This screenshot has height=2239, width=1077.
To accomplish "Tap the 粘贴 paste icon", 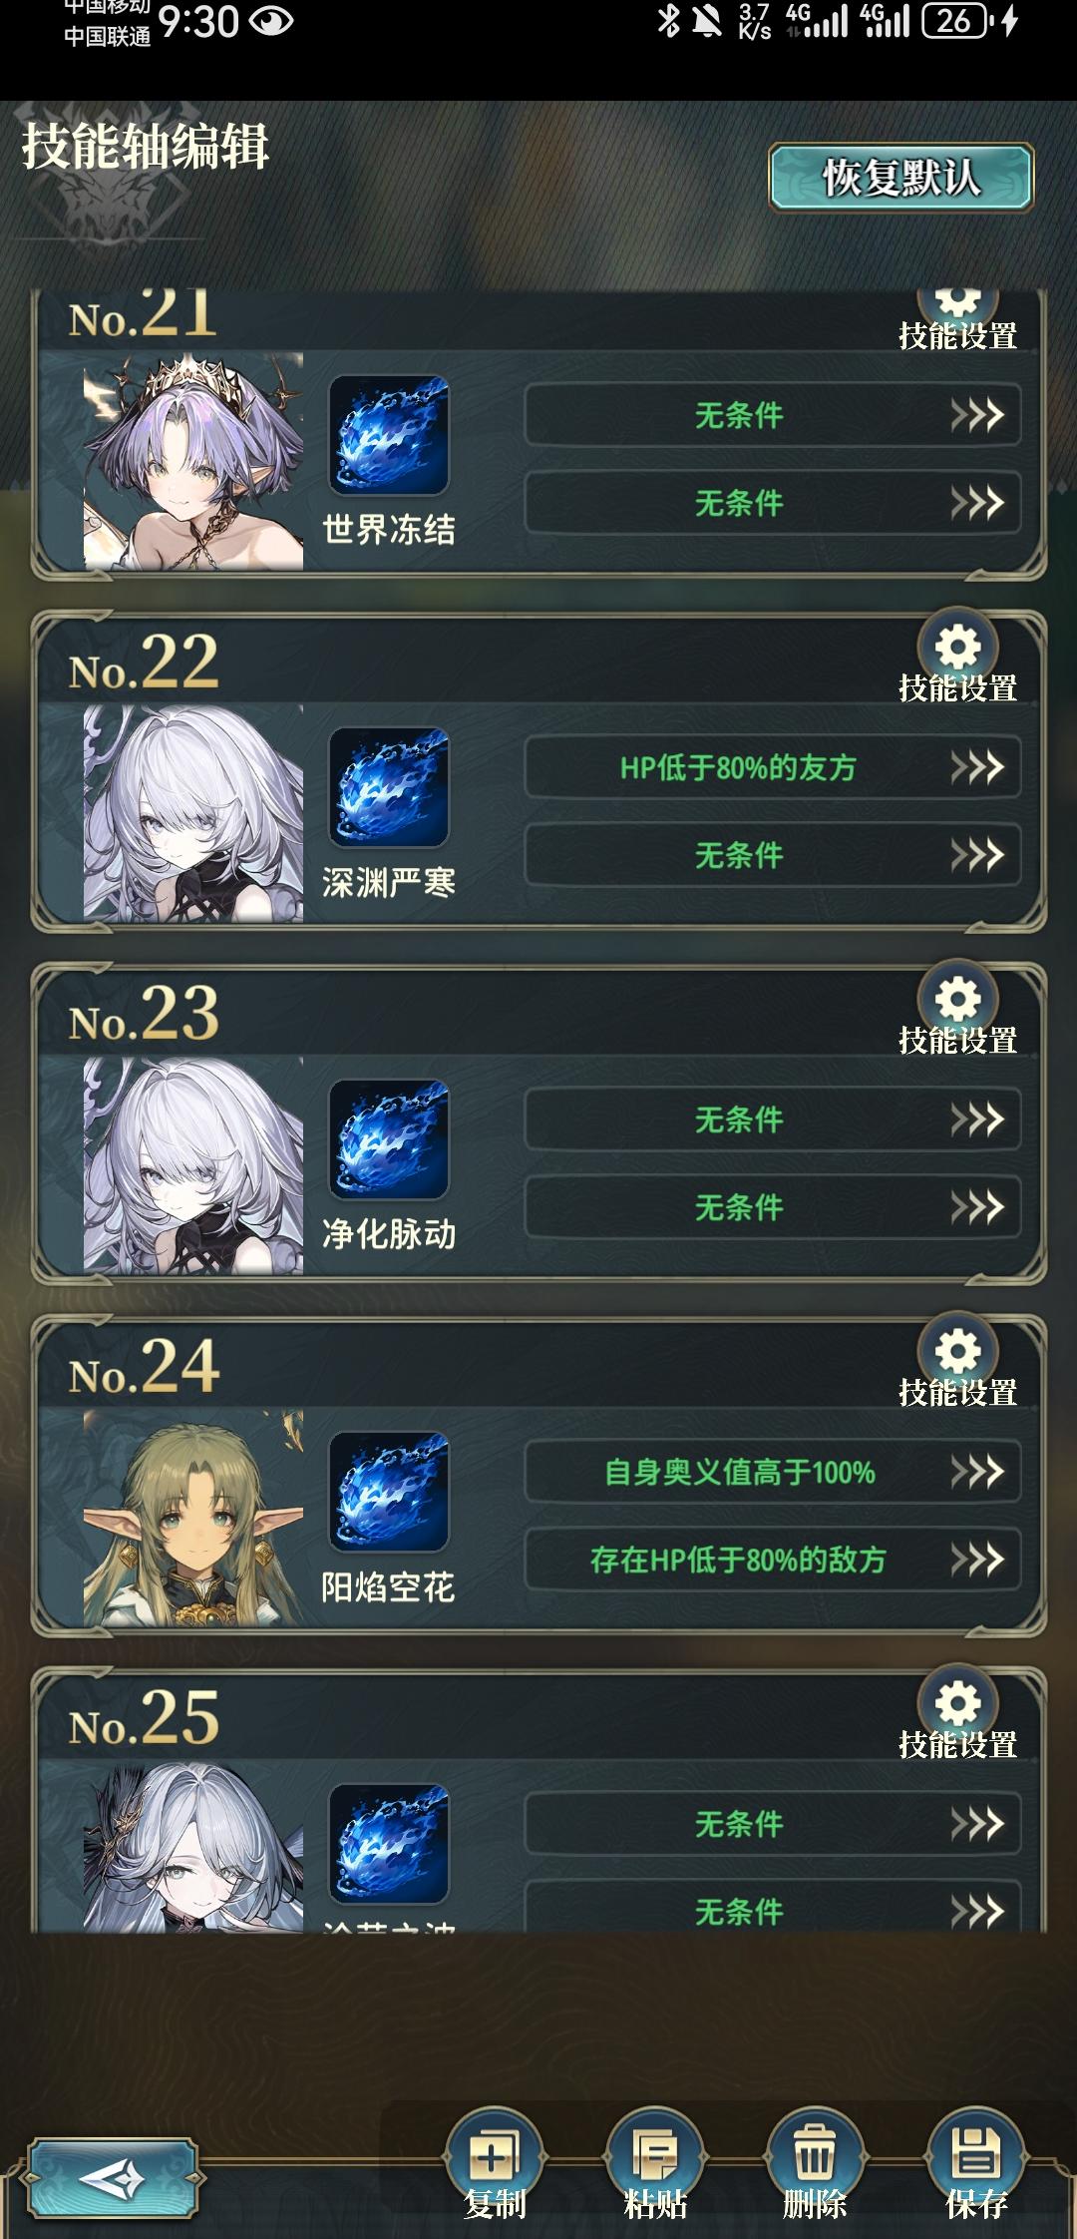I will click(x=654, y=2157).
